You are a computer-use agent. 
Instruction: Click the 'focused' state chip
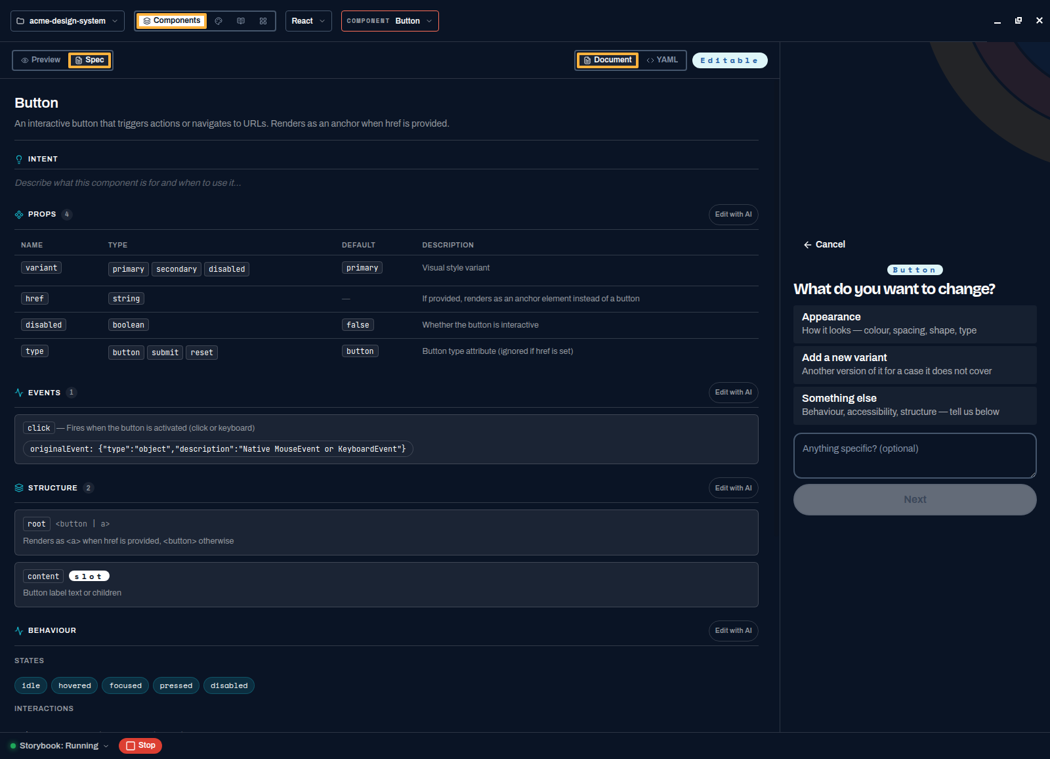coord(125,685)
